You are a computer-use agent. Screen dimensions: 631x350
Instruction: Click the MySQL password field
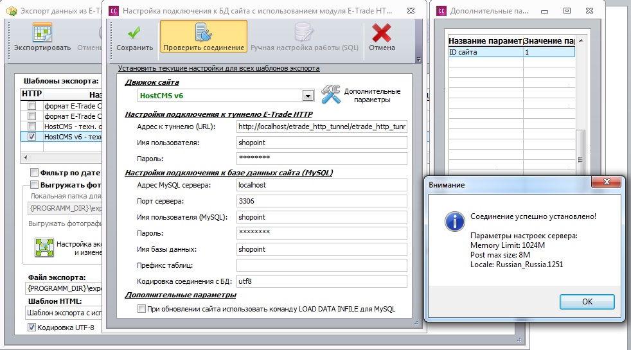pyautogui.click(x=322, y=233)
